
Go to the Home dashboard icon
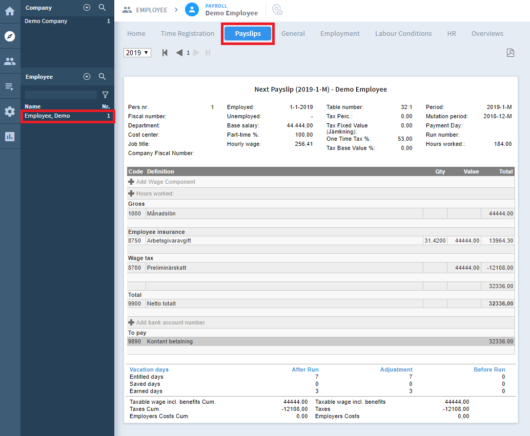10,11
